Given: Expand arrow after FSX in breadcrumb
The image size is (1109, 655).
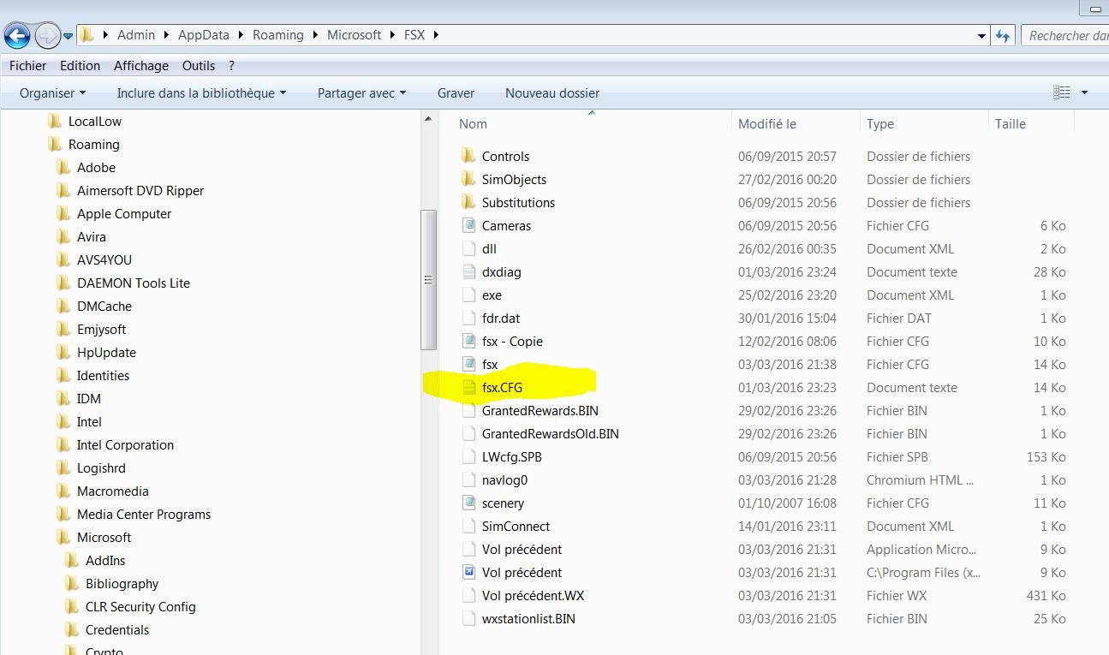Looking at the screenshot, I should coord(436,35).
